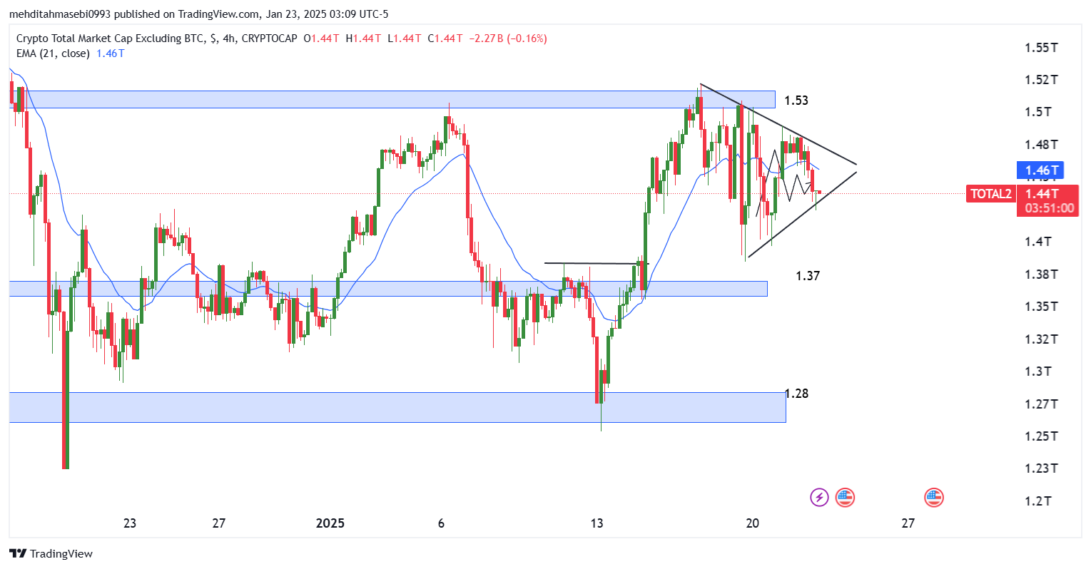Click the -2.27B (-0.16%) change value
The width and height of the screenshot is (1091, 569).
click(508, 39)
